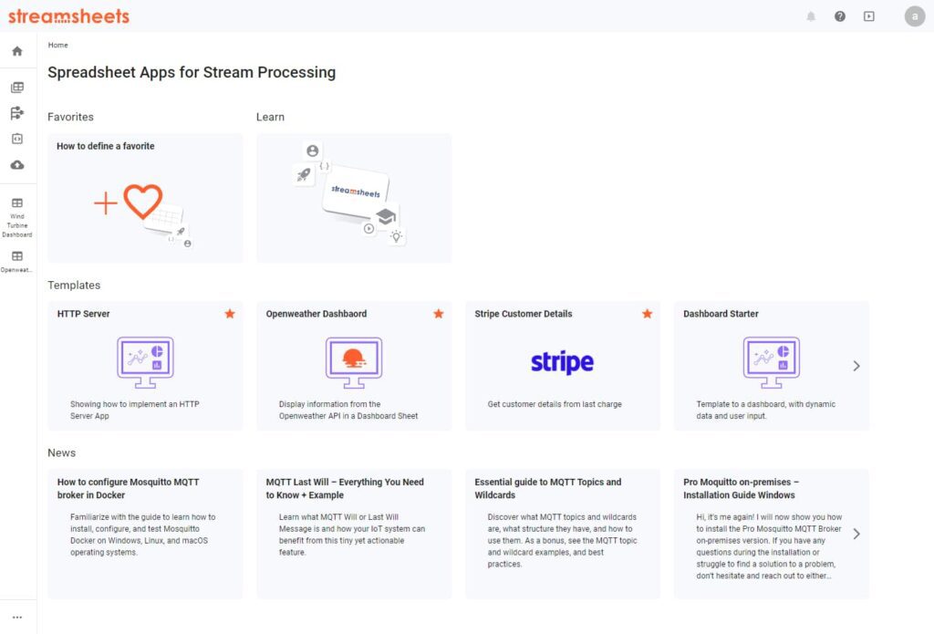The width and height of the screenshot is (934, 634).
Task: Click the Home breadcrumb link
Action: (x=57, y=45)
